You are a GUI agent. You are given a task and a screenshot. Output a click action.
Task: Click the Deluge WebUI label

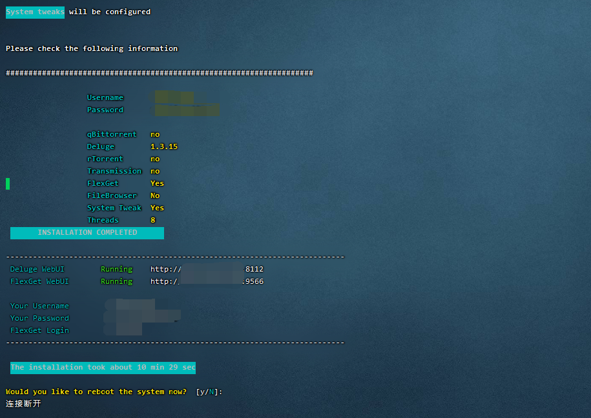[x=37, y=269]
